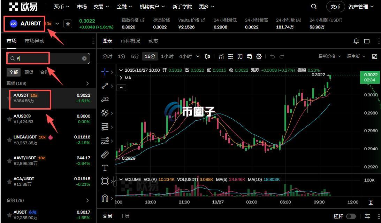Switch to the 币种概况 tab

(x=130, y=41)
